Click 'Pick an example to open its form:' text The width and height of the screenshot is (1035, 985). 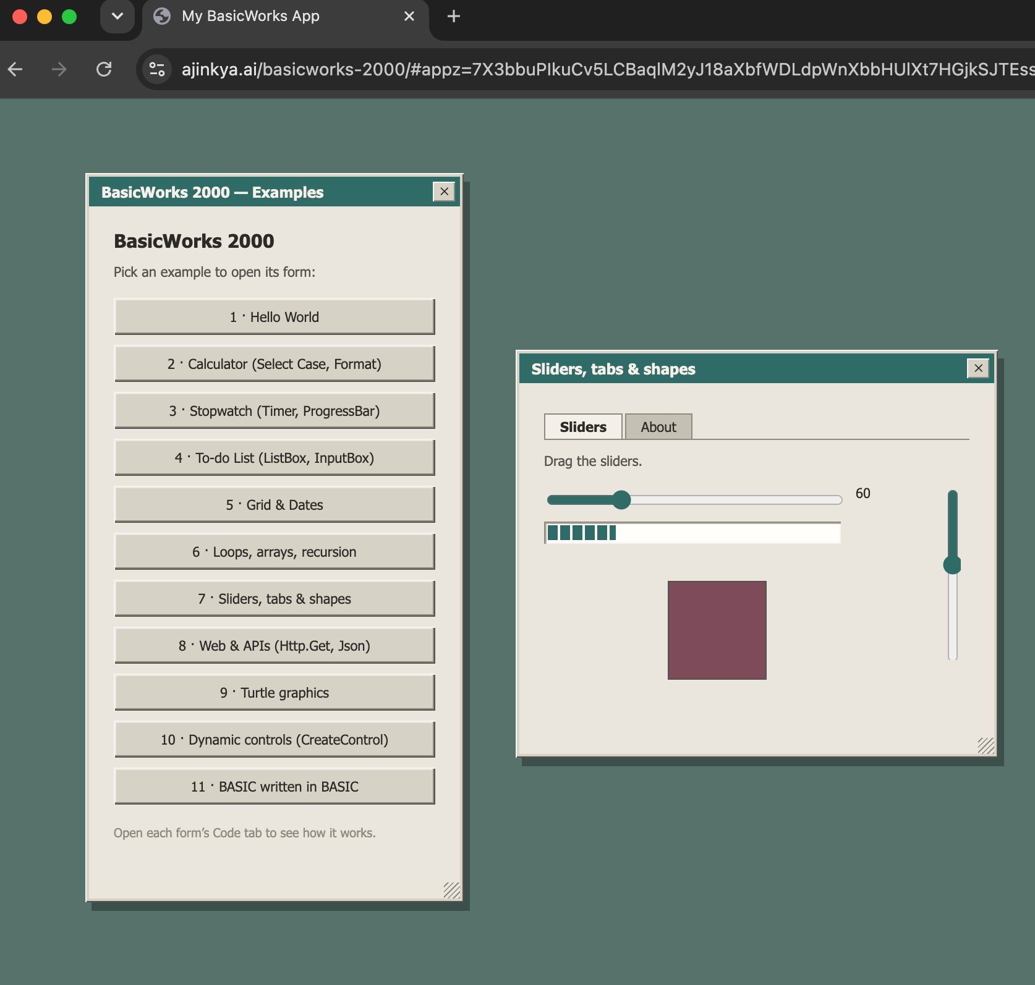pos(215,272)
